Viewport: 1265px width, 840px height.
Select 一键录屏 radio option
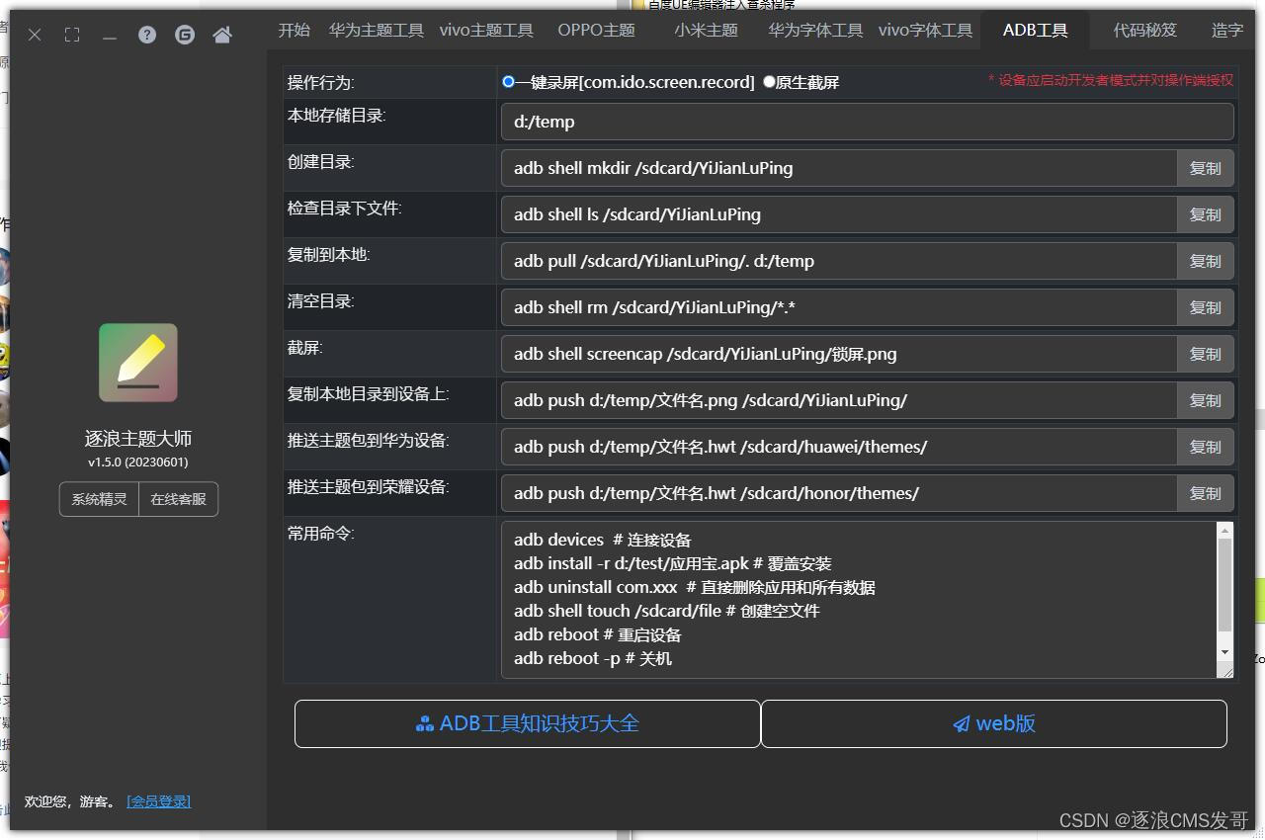(x=509, y=82)
